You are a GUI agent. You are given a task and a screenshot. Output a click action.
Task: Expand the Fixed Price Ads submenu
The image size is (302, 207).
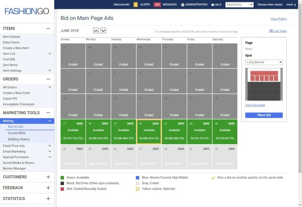pyautogui.click(x=50, y=146)
